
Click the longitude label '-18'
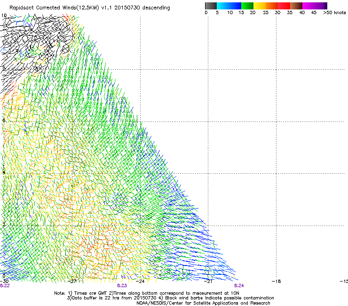coord(276,281)
